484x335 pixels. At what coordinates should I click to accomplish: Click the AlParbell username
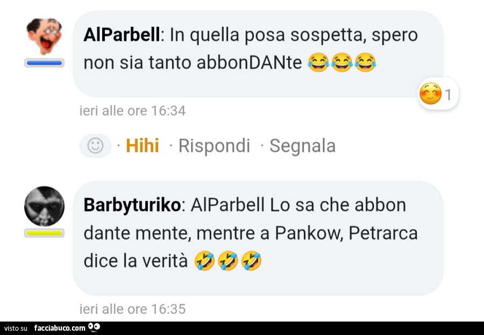(x=122, y=34)
